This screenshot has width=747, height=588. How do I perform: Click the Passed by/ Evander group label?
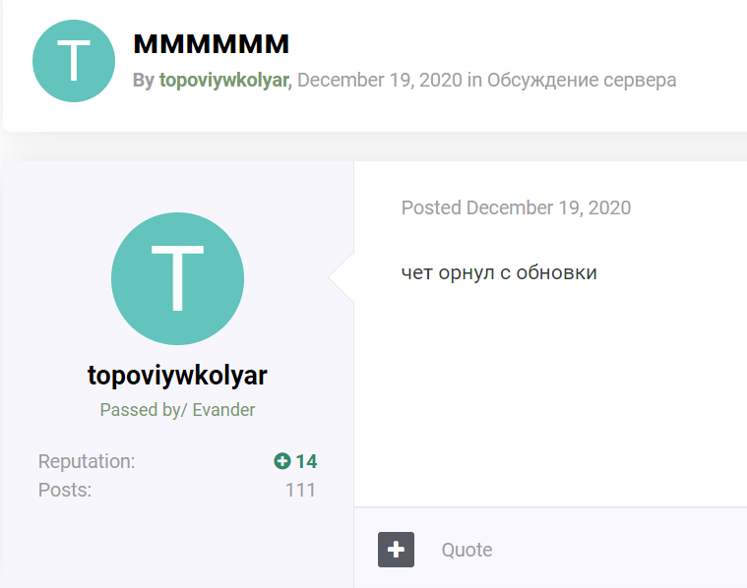coord(177,410)
